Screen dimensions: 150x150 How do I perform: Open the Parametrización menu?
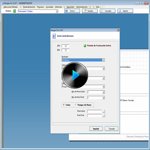click(x=29, y=7)
